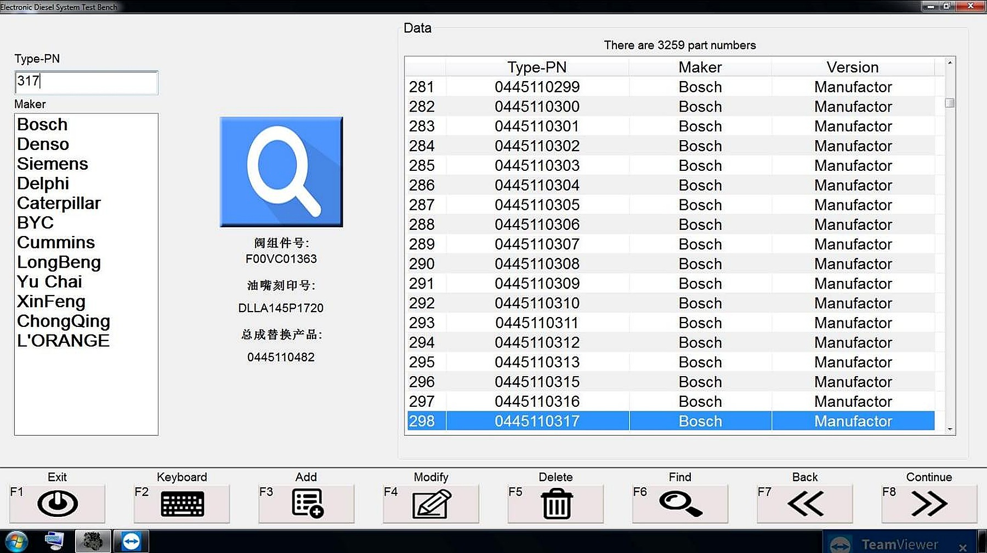
Task: Select part number 0445110316
Action: 537,402
